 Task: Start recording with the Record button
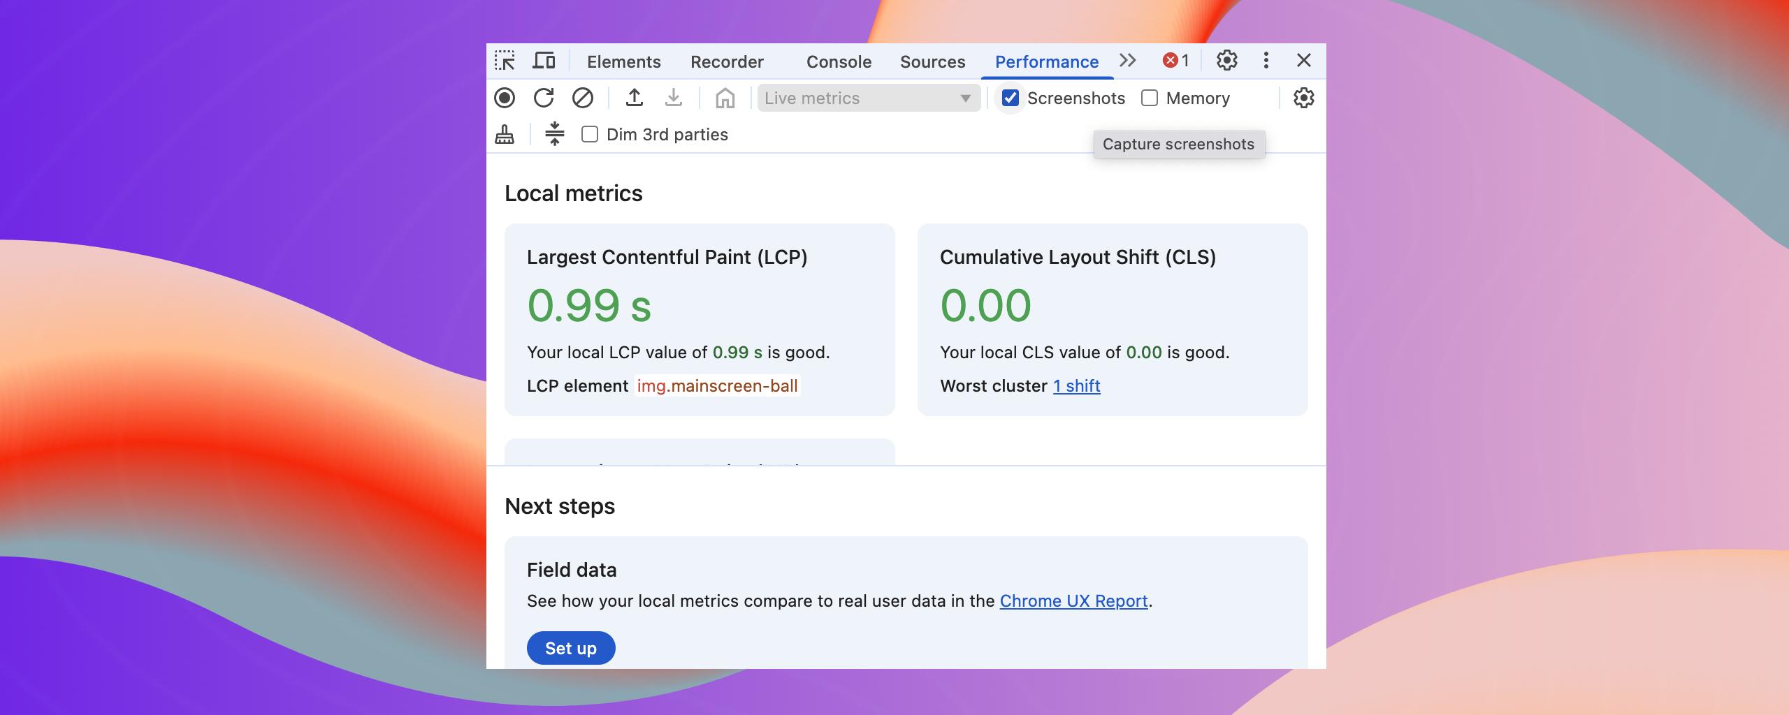coord(505,98)
